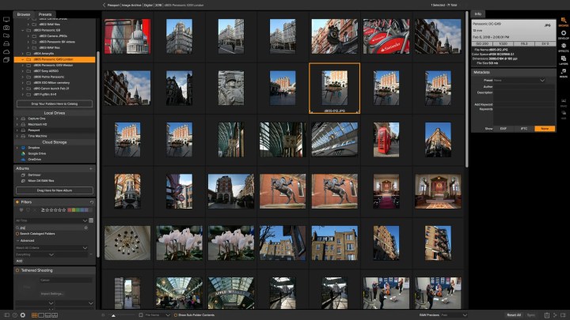
Task: Click Drag Here for New Album
Action: tap(55, 190)
